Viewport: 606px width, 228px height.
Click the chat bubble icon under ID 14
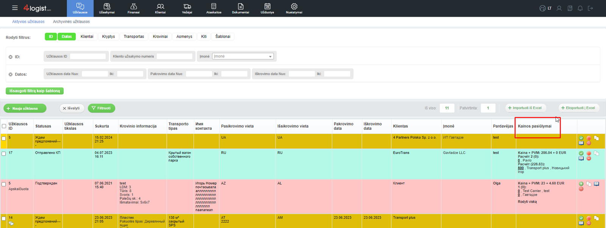point(11,223)
